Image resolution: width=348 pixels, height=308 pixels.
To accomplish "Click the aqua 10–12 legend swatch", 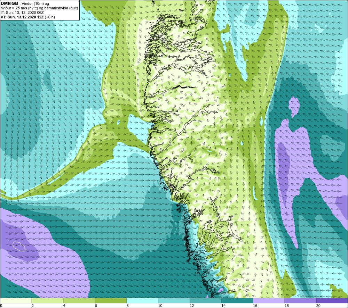I will tap(174, 300).
